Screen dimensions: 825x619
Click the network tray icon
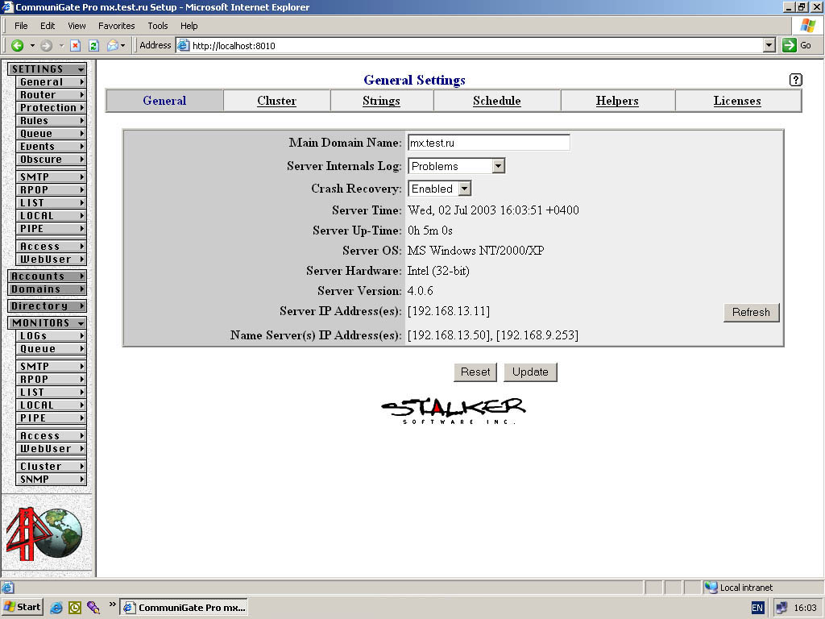click(781, 608)
